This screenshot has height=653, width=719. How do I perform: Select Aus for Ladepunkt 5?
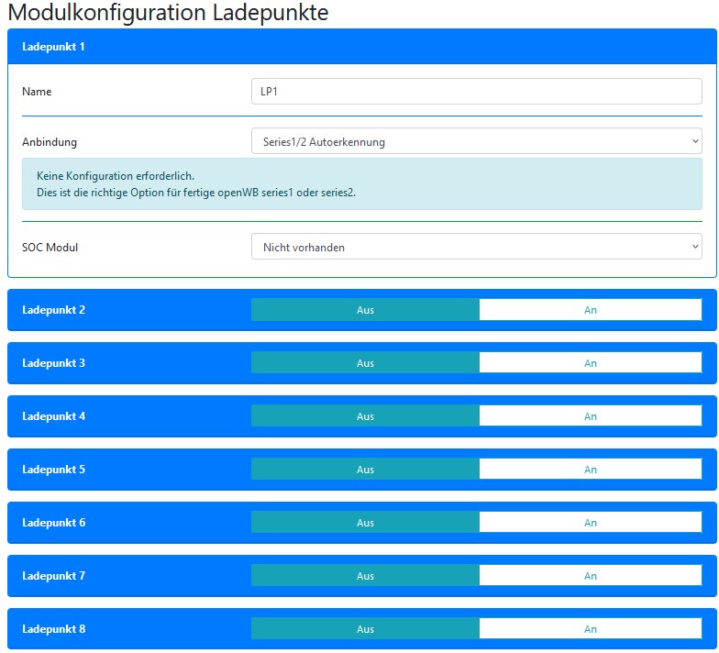coord(365,470)
